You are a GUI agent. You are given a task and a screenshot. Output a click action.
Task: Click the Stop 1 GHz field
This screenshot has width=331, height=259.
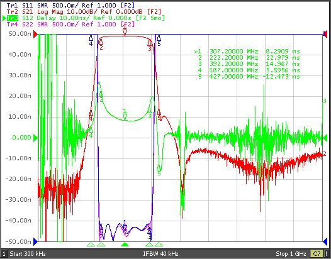(291, 253)
